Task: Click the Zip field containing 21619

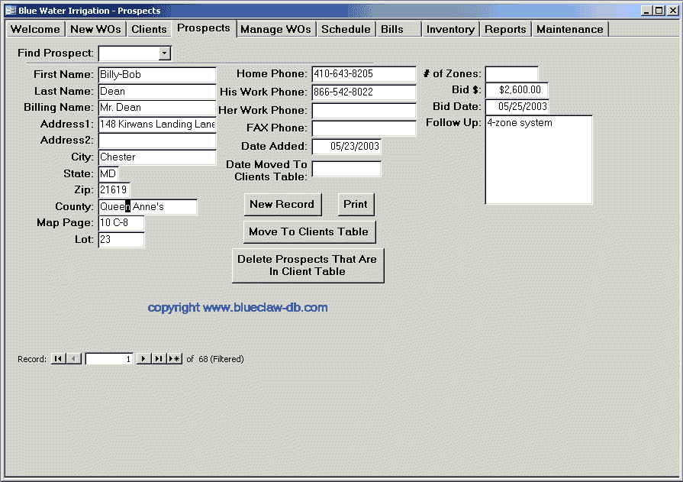Action: 114,190
